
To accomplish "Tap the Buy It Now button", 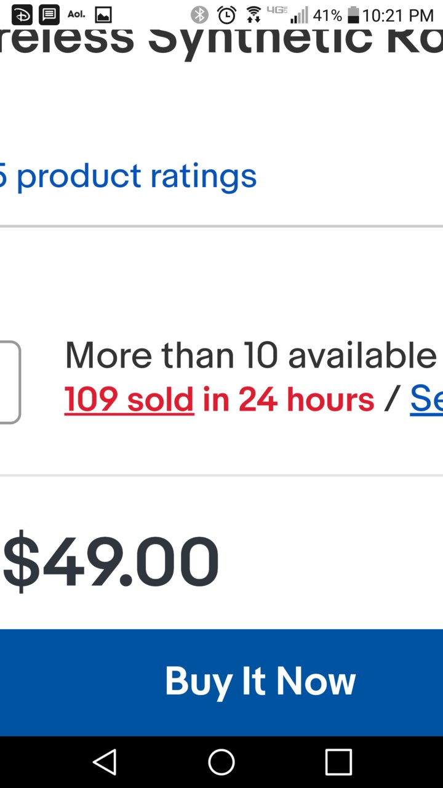I will coord(221,682).
